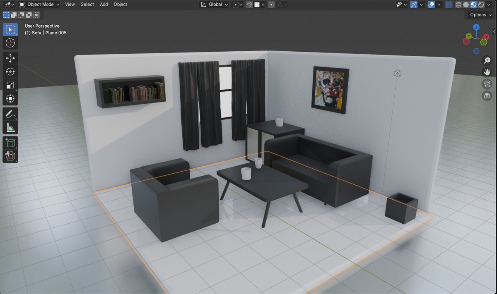497x294 pixels.
Task: Select the Move tool in the toolbar
Action: point(10,58)
